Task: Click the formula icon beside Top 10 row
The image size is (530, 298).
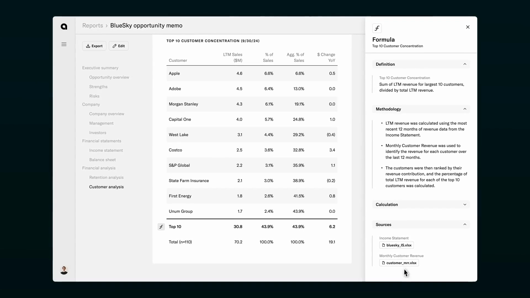Action: tap(161, 227)
